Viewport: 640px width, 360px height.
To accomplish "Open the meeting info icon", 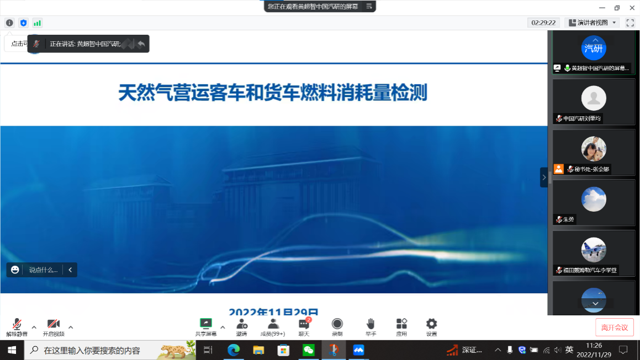I will click(9, 23).
